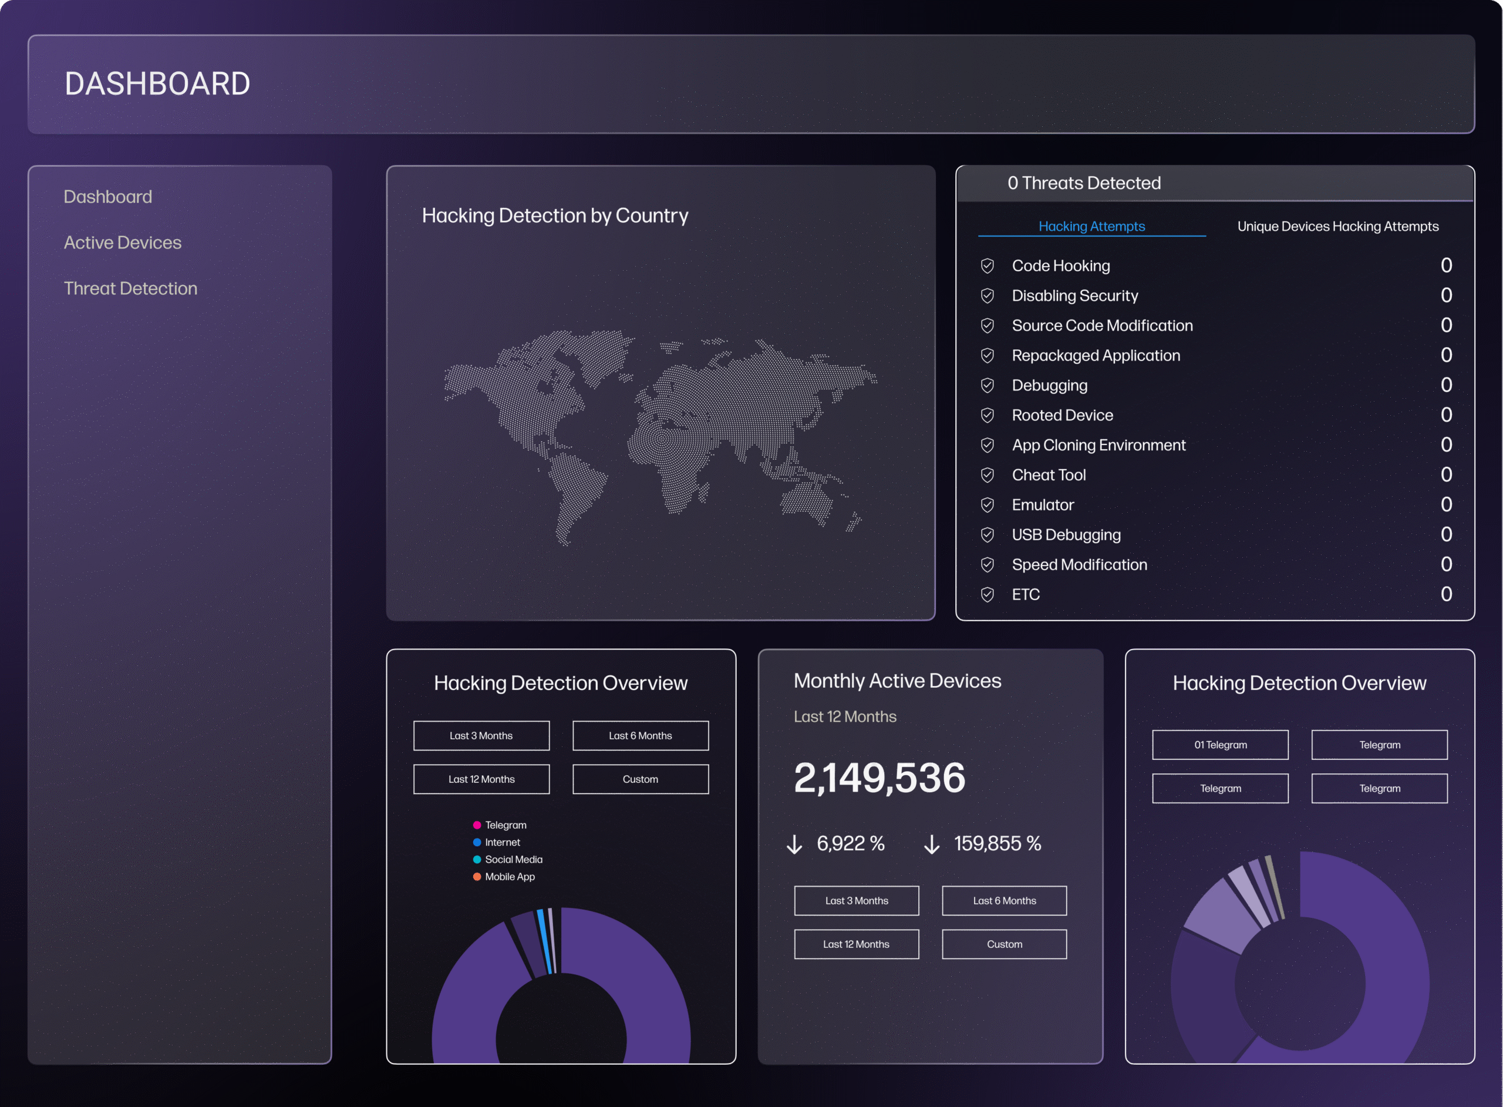This screenshot has height=1107, width=1503.
Task: Click the shield icon next to ETC
Action: coord(988,594)
